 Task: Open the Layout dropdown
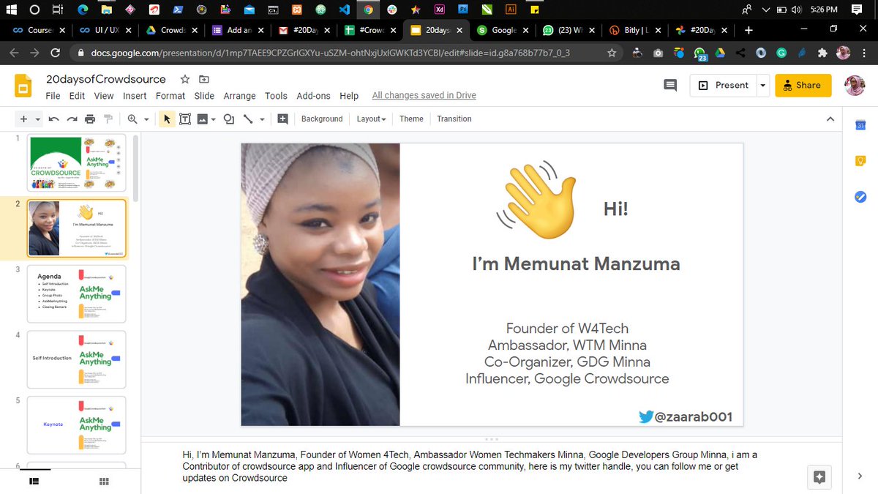click(371, 119)
